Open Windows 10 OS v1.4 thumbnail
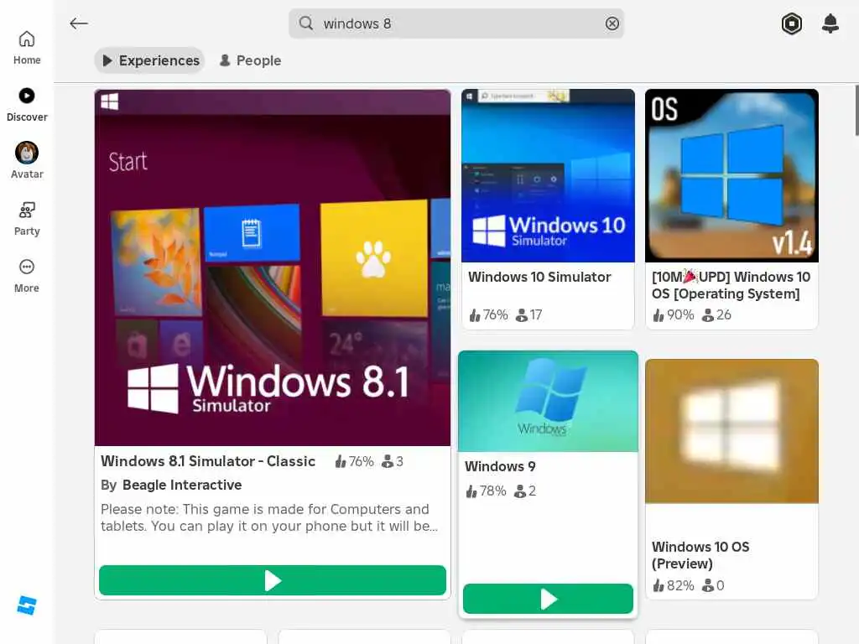This screenshot has width=859, height=644. 731,176
